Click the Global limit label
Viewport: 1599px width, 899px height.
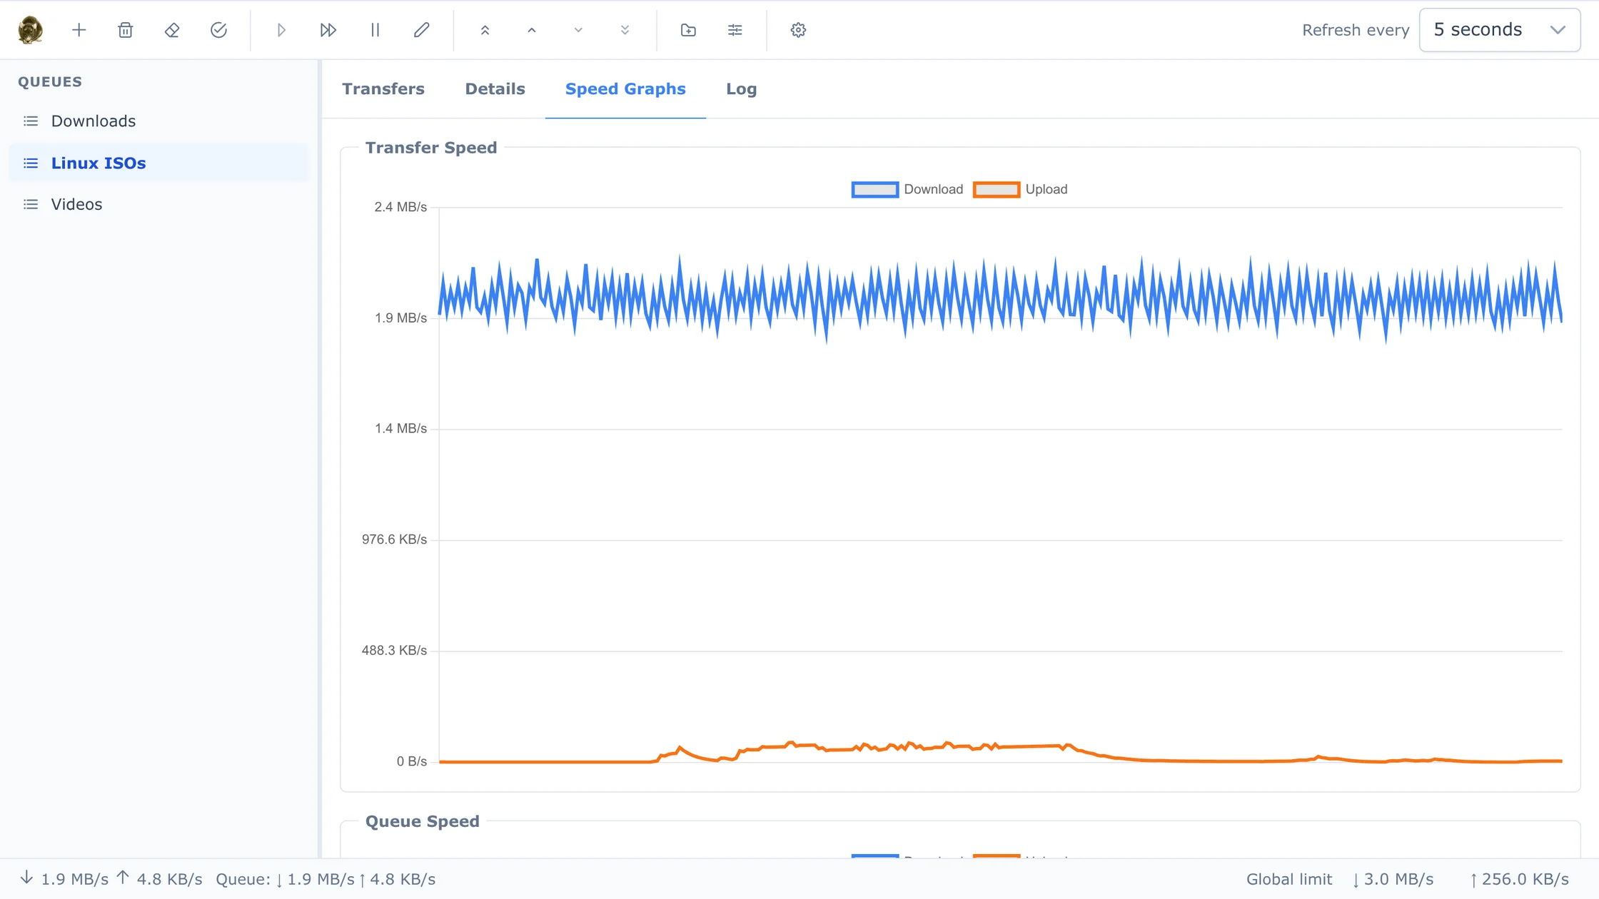pos(1289,879)
